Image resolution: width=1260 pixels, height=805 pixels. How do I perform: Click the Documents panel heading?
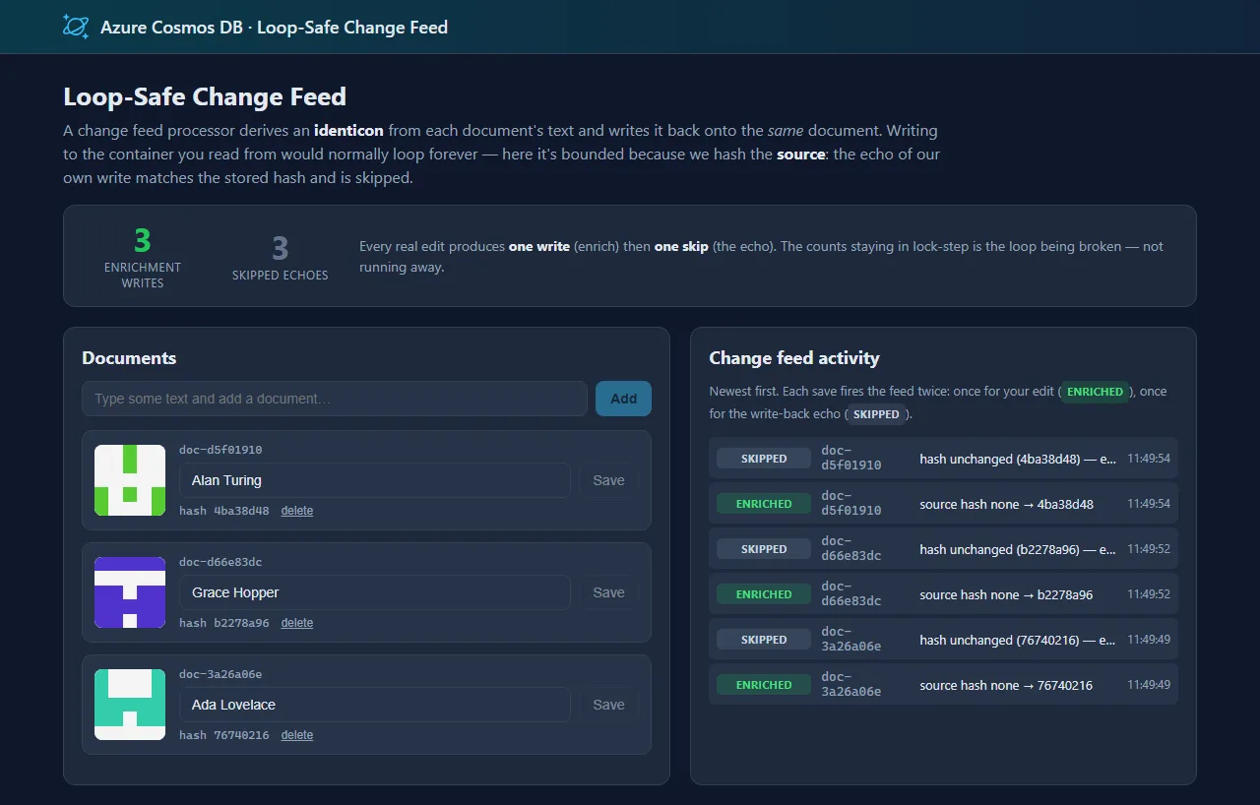pyautogui.click(x=129, y=358)
